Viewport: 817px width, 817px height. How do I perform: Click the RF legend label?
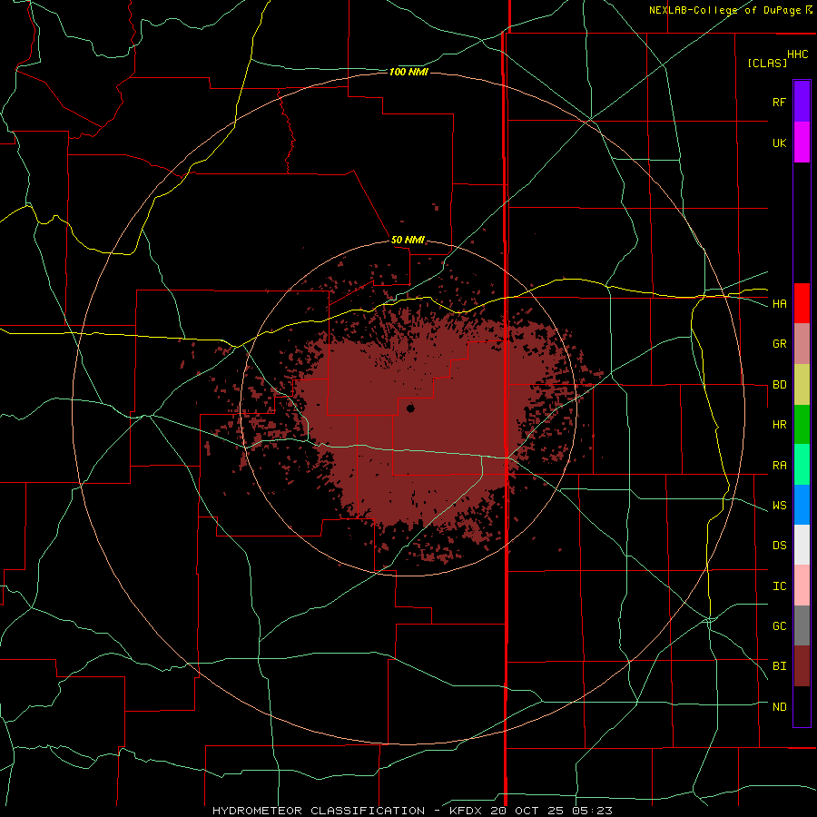[779, 102]
